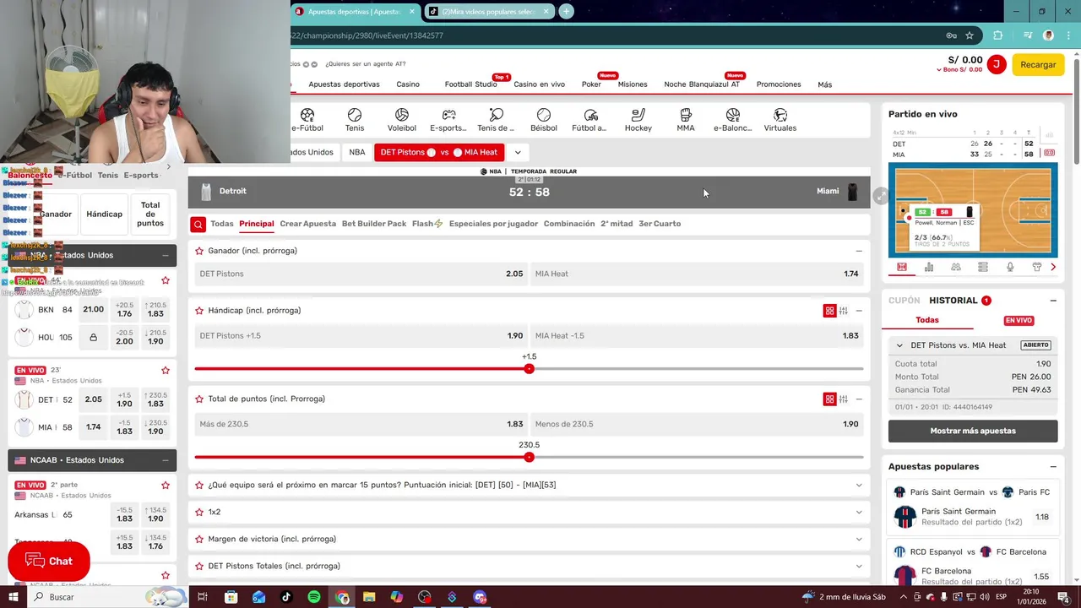Open Hándicap slider settings icon
The height and width of the screenshot is (608, 1081).
844,311
